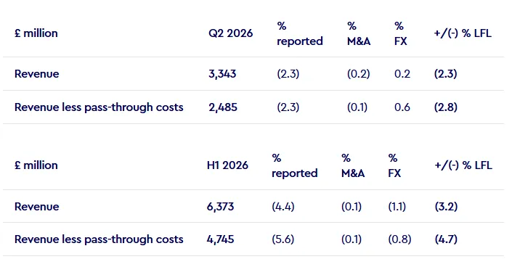The height and width of the screenshot is (267, 512).
Task: Click H1 reported change (5.6)
Action: coord(283,239)
